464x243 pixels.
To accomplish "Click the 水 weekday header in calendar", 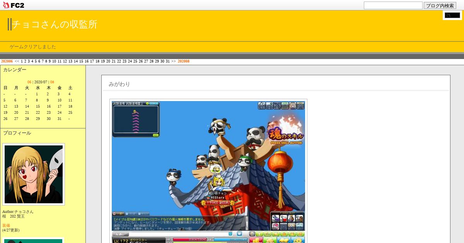I will 38,88.
